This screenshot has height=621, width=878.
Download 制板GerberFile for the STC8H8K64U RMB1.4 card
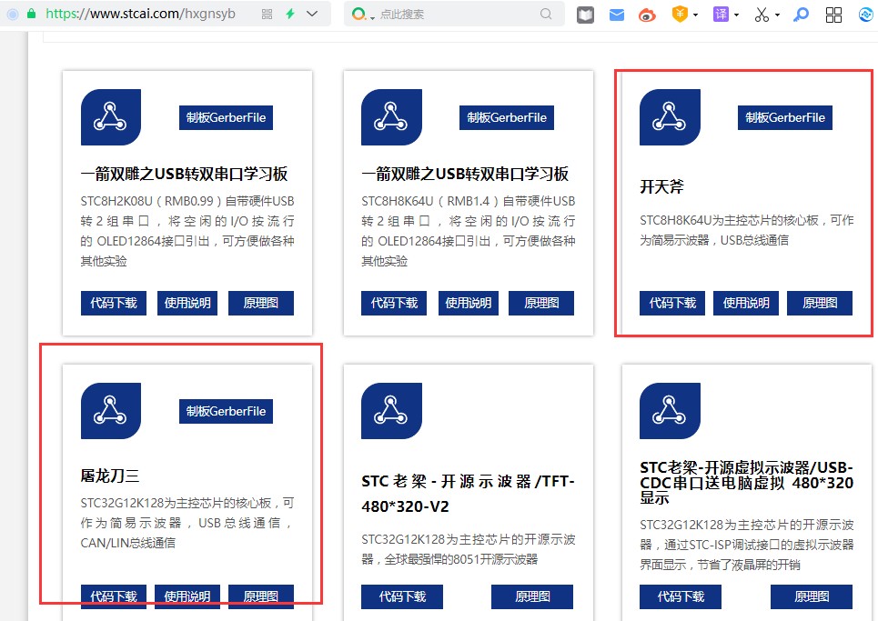pos(507,117)
